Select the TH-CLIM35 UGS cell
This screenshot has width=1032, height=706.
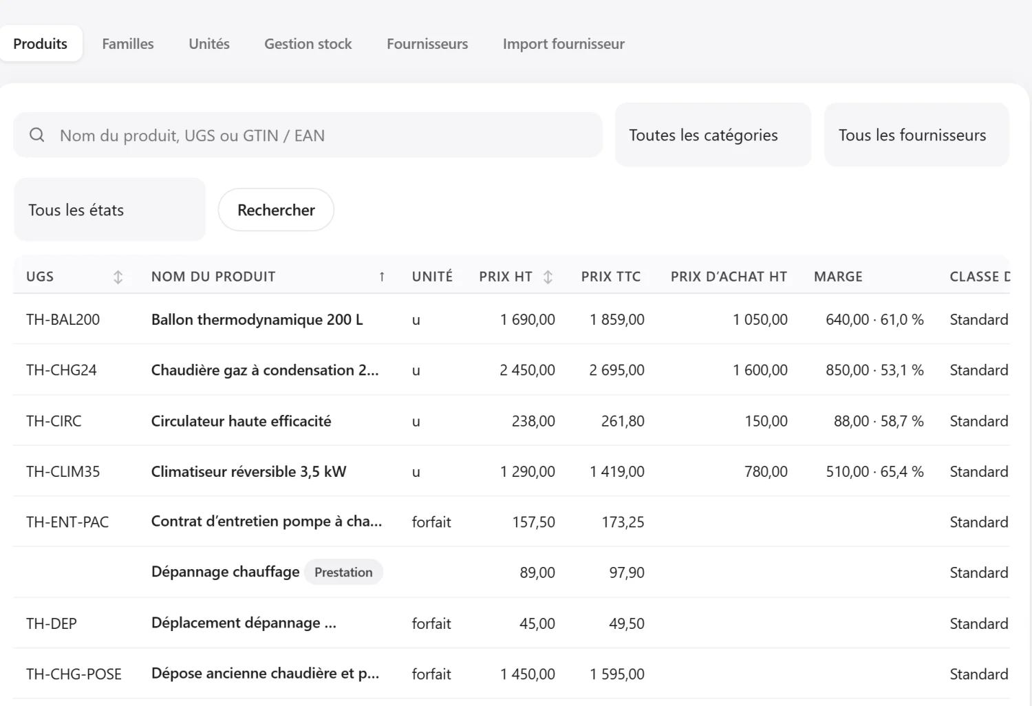pyautogui.click(x=63, y=471)
